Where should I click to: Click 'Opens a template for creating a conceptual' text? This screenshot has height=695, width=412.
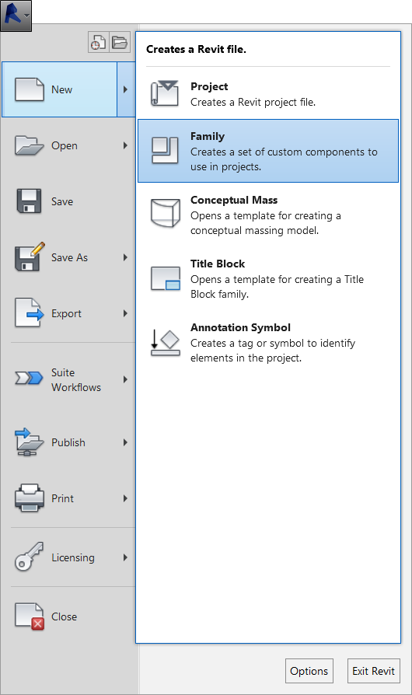click(266, 223)
